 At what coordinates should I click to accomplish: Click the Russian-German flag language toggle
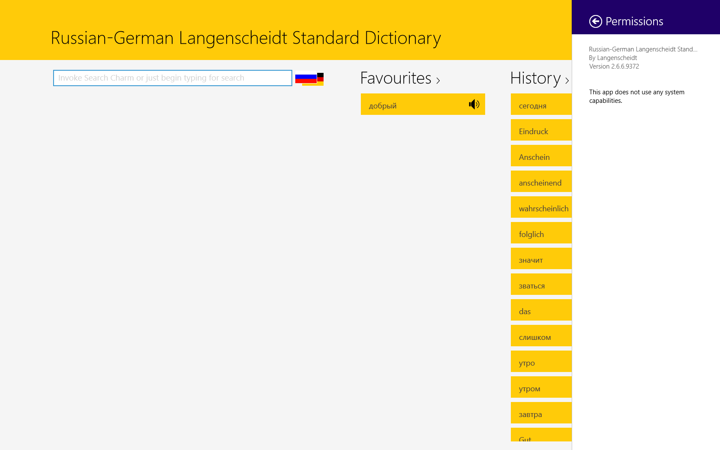point(309,78)
